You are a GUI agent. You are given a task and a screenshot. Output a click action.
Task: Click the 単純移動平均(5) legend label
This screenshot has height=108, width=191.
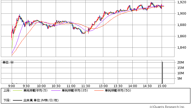[x=35, y=90]
